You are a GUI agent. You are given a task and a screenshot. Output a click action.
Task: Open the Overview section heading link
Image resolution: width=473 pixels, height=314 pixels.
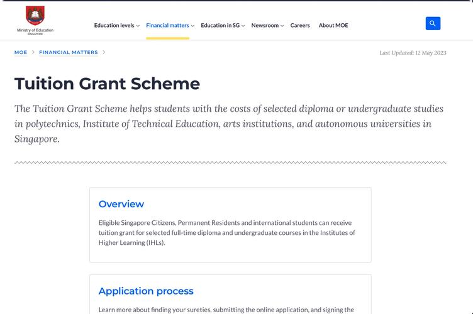(x=121, y=204)
